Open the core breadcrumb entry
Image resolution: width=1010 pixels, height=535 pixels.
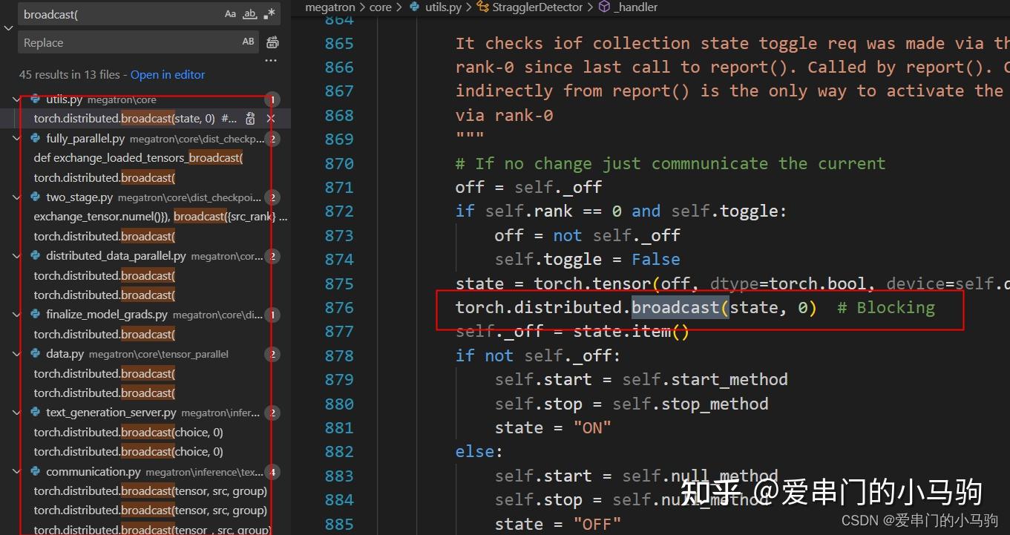[x=380, y=7]
